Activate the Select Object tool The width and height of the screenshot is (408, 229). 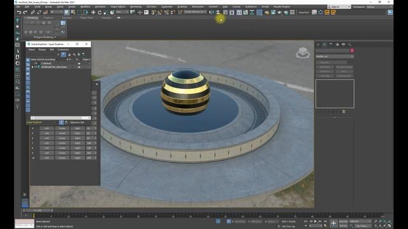[67, 12]
